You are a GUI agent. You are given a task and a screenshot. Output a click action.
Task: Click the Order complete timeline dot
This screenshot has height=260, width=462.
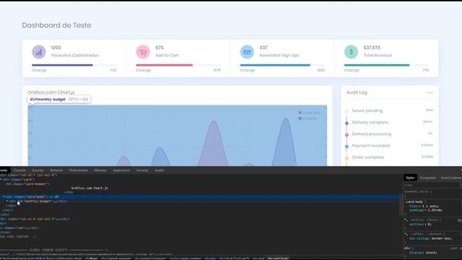346,158
